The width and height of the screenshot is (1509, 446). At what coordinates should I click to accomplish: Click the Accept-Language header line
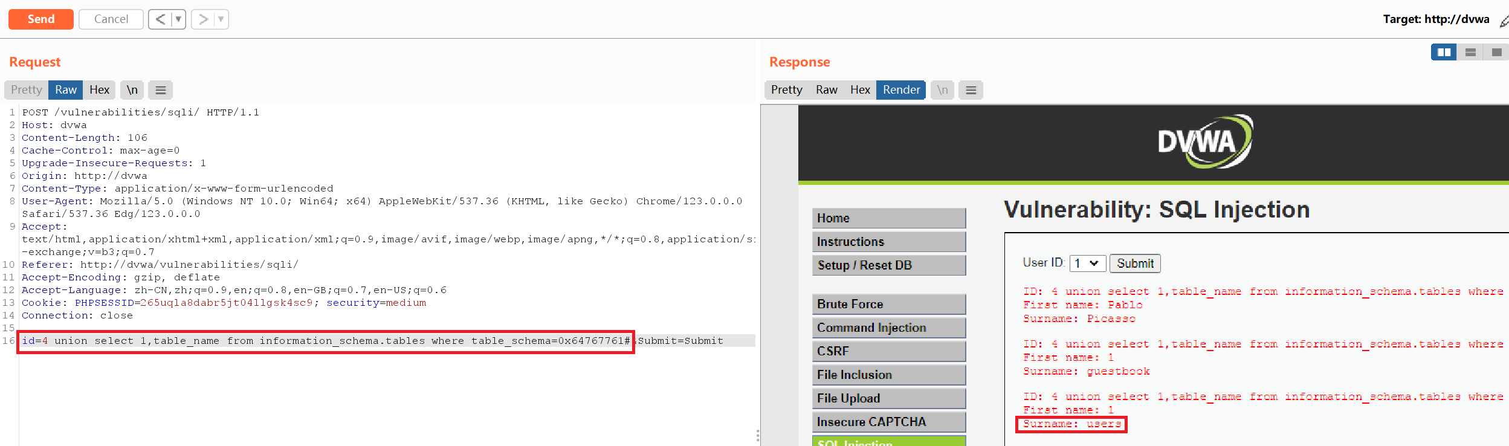coord(234,290)
